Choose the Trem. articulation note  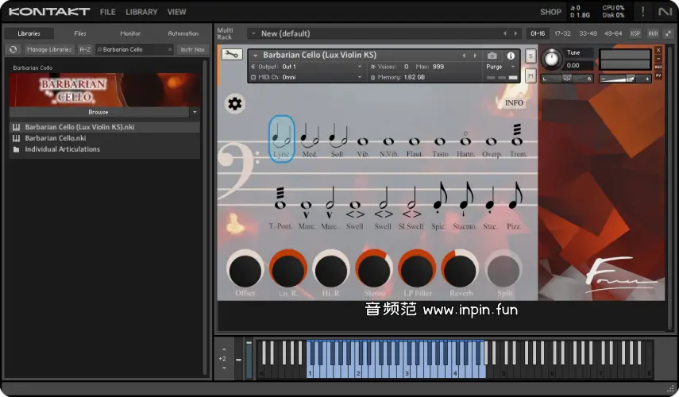(517, 137)
